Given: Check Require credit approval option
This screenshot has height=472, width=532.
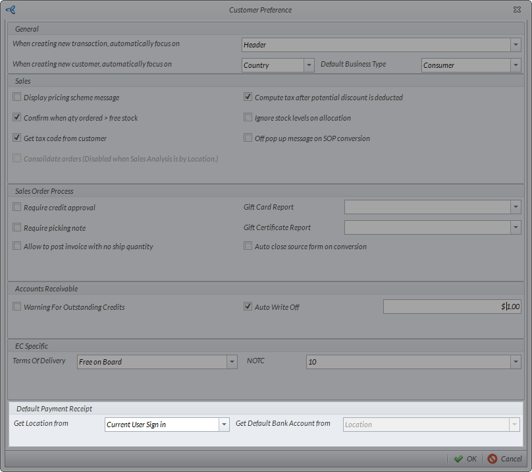Looking at the screenshot, I should [17, 208].
